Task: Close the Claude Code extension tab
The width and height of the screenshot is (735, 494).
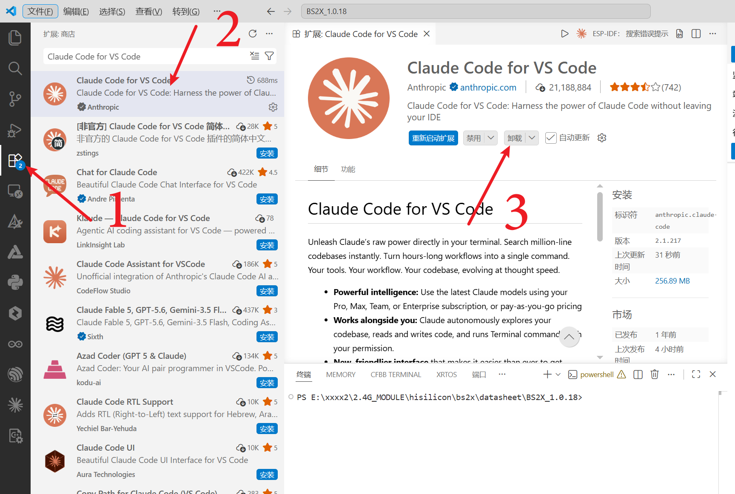Action: [x=427, y=34]
